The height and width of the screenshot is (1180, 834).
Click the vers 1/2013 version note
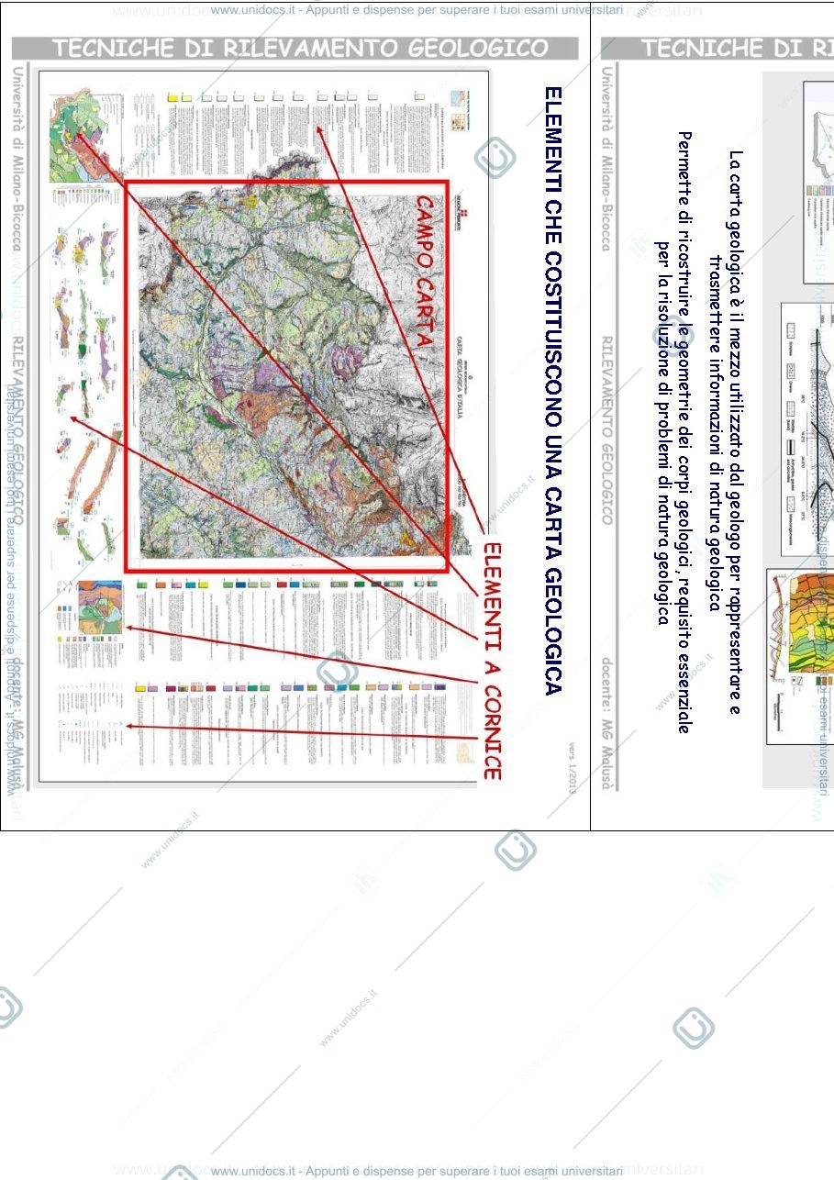point(572,766)
